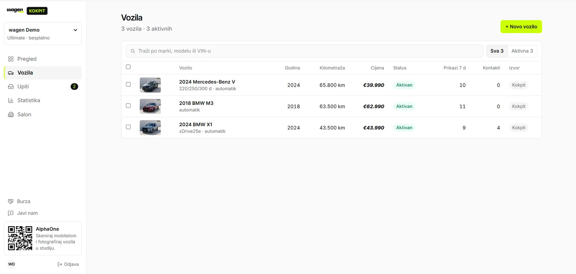
Task: Click the KOKPIT badge
Action: tap(37, 11)
